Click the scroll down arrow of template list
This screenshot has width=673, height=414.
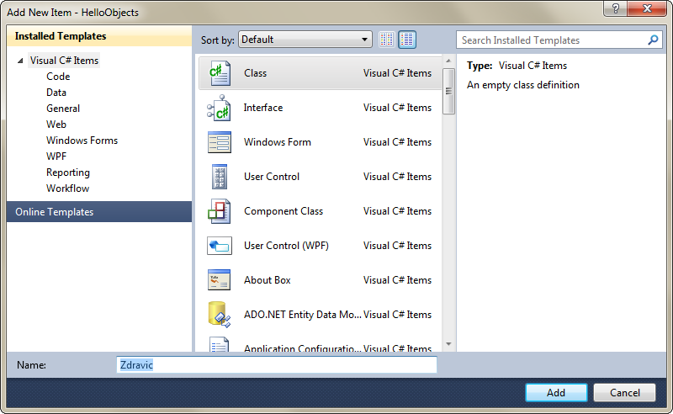448,344
